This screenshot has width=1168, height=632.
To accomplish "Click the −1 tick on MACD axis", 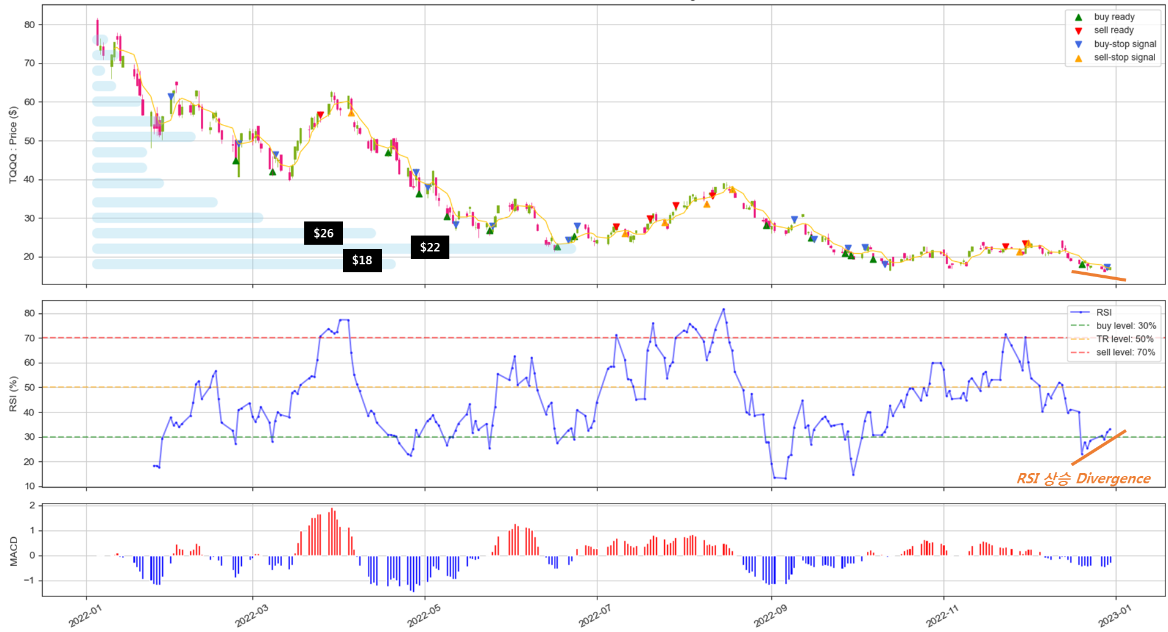I will (x=31, y=581).
